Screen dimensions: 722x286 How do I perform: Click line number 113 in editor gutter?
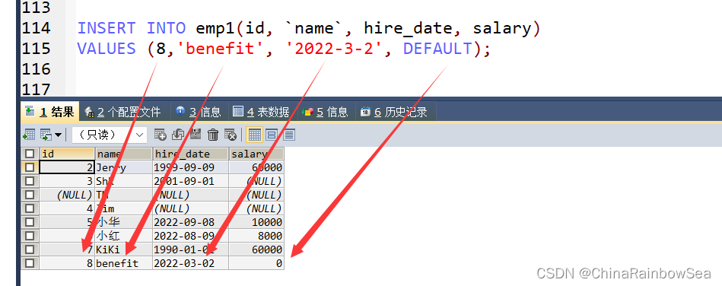[x=36, y=8]
